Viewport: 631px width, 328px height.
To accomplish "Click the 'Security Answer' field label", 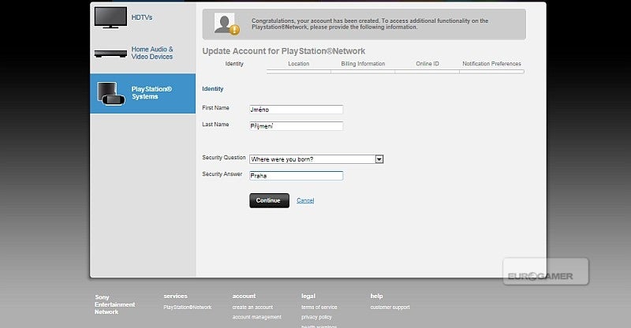I will point(222,174).
